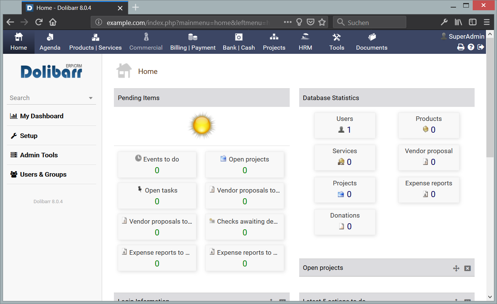Open the browser library icon

[458, 22]
